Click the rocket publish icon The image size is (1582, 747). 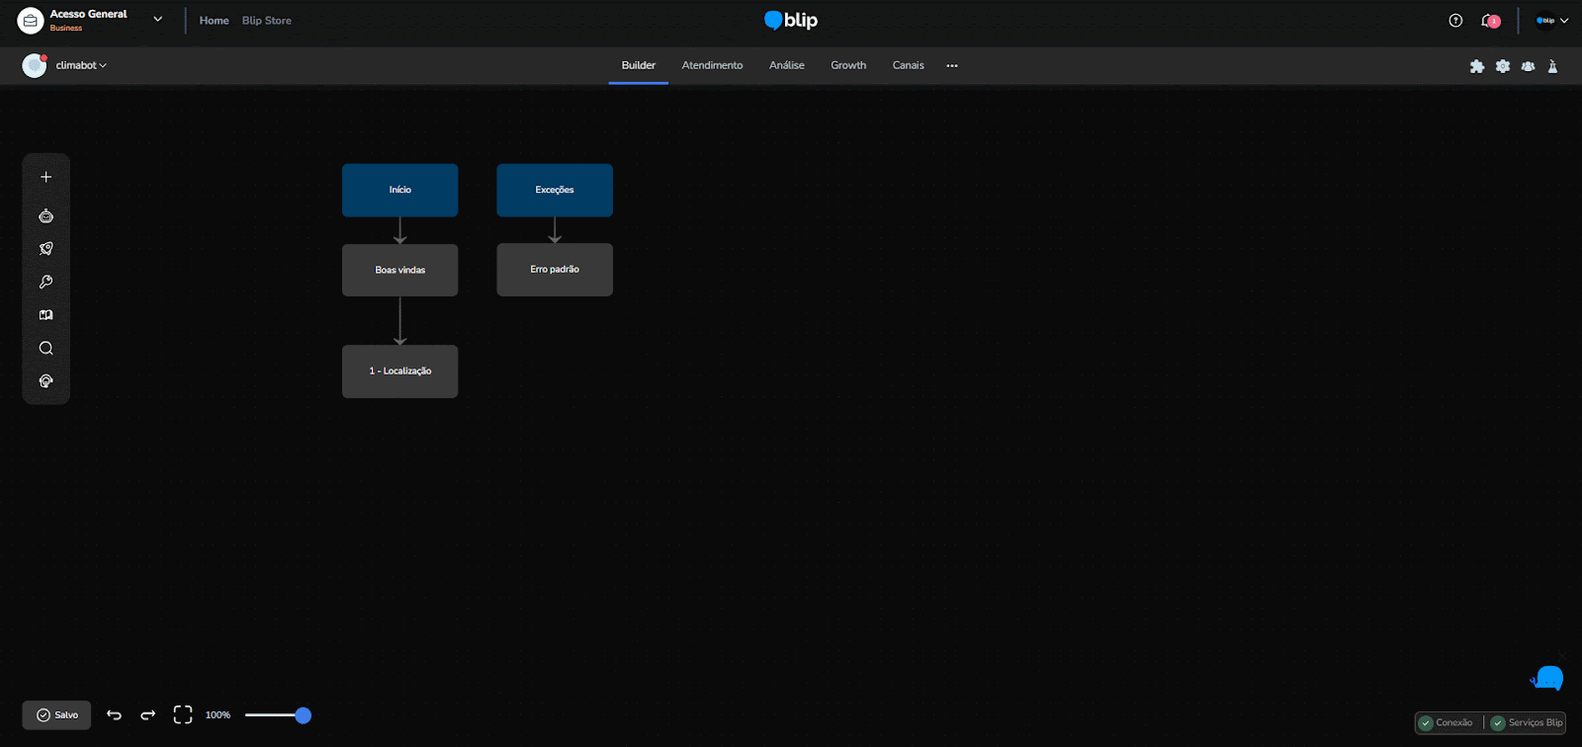(45, 249)
